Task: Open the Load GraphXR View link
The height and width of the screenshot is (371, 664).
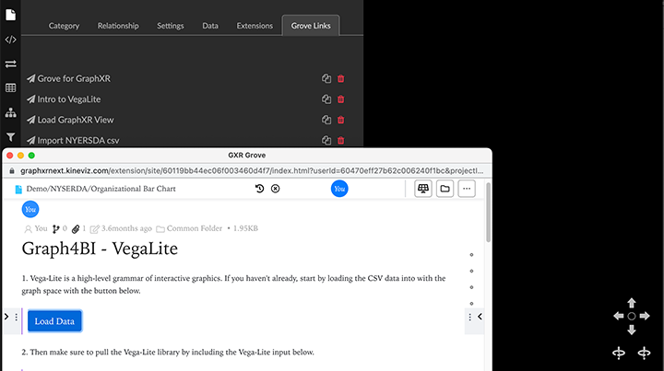Action: (76, 120)
